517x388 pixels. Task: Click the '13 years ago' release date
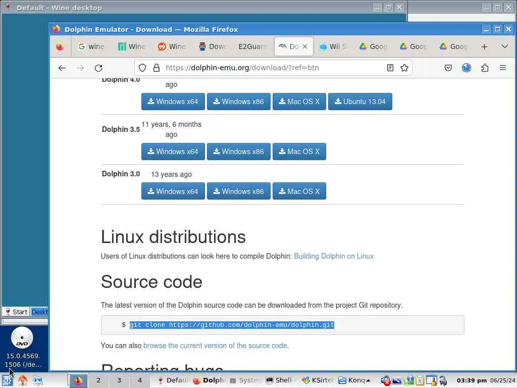click(x=172, y=174)
